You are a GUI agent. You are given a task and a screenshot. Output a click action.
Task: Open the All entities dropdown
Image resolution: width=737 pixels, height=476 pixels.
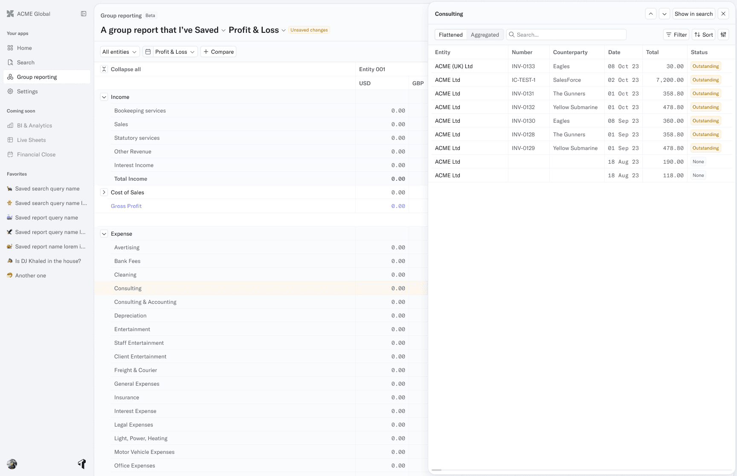pos(120,52)
